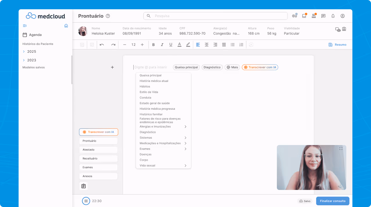Open the @ Mais dropdown chip

point(232,67)
